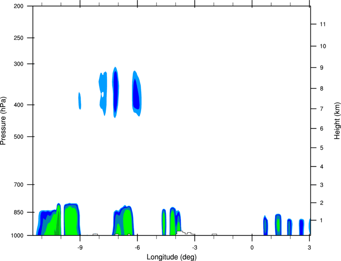Click the white hole in the light blue contour
The height and width of the screenshot is (261, 341).
[103, 94]
